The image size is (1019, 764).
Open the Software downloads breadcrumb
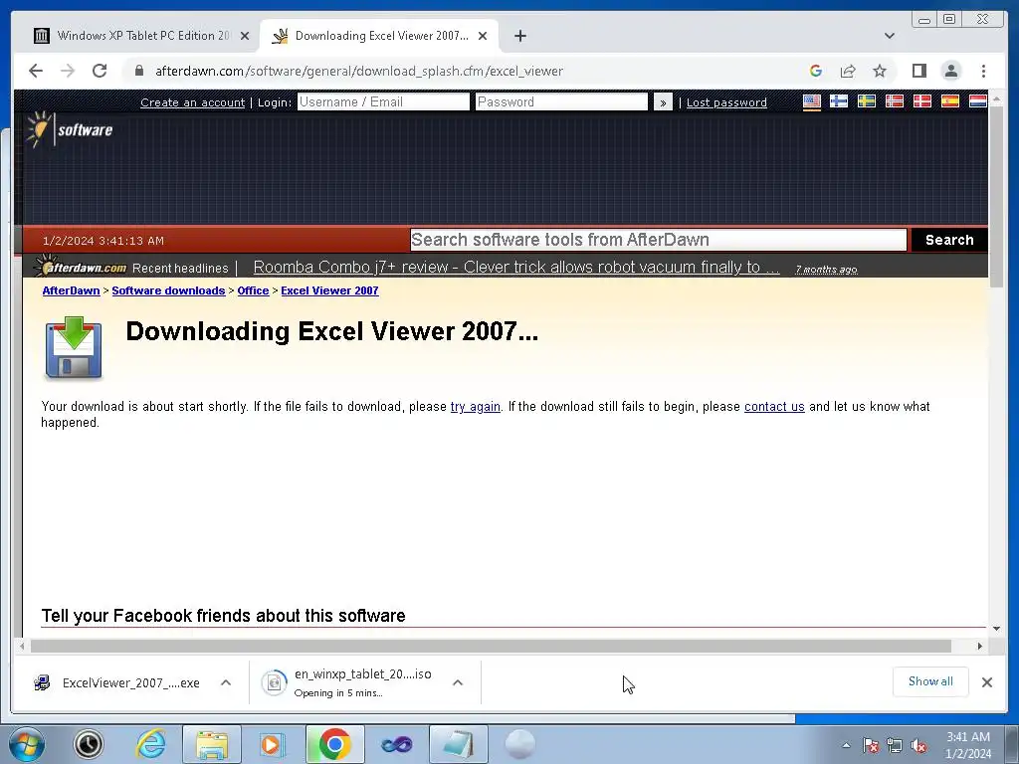point(168,290)
